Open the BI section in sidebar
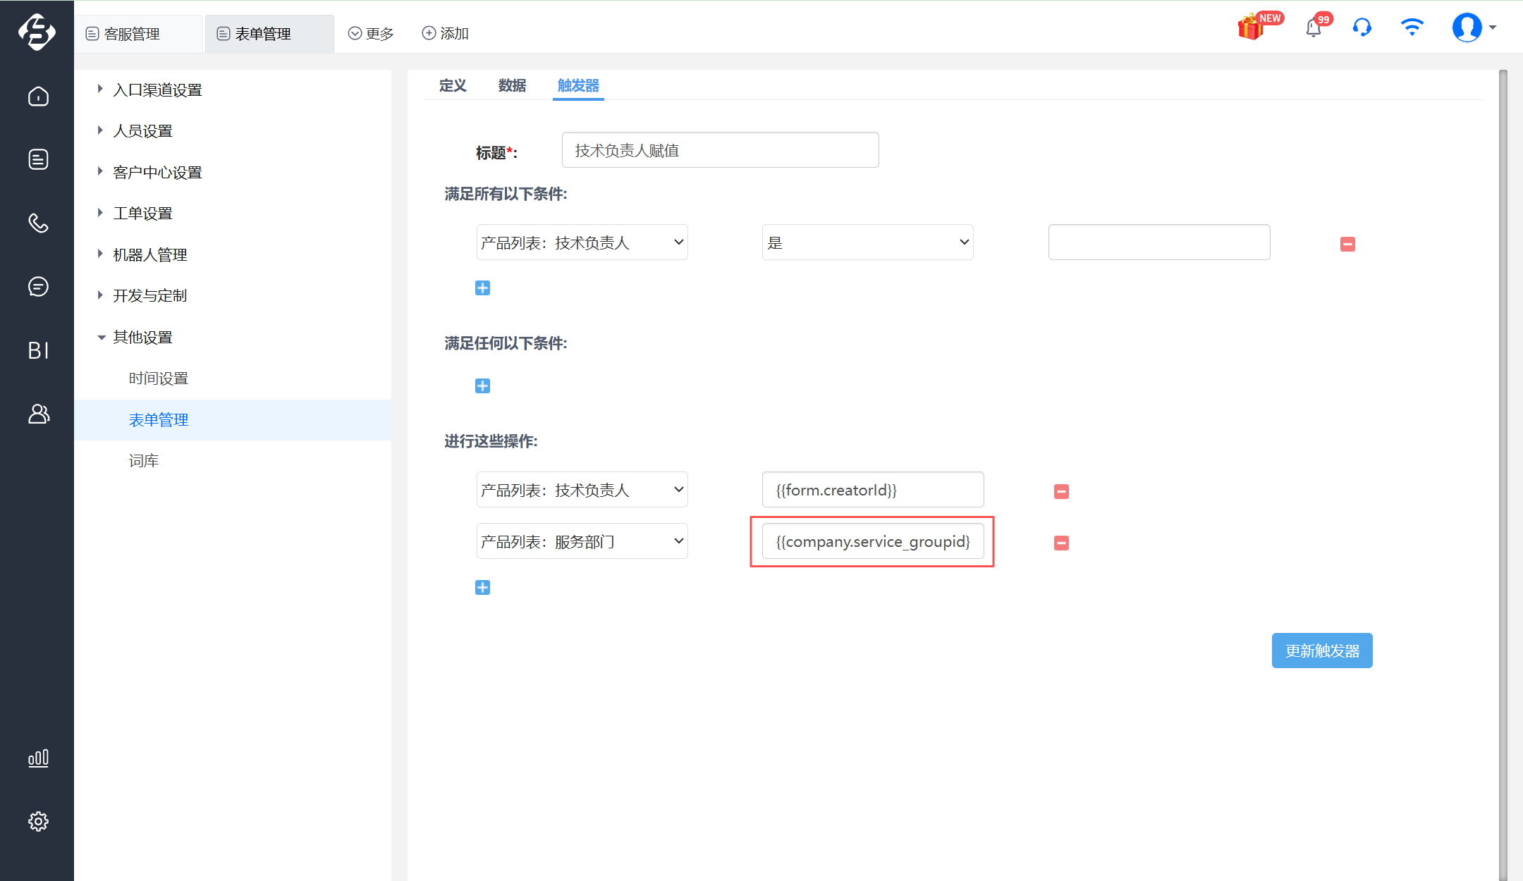The height and width of the screenshot is (881, 1523). [x=38, y=350]
